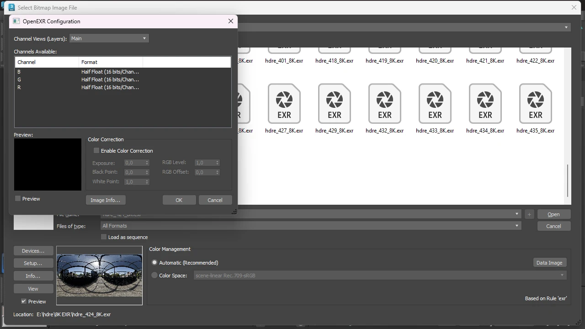
Task: Click the Data Image button
Action: [x=549, y=263]
